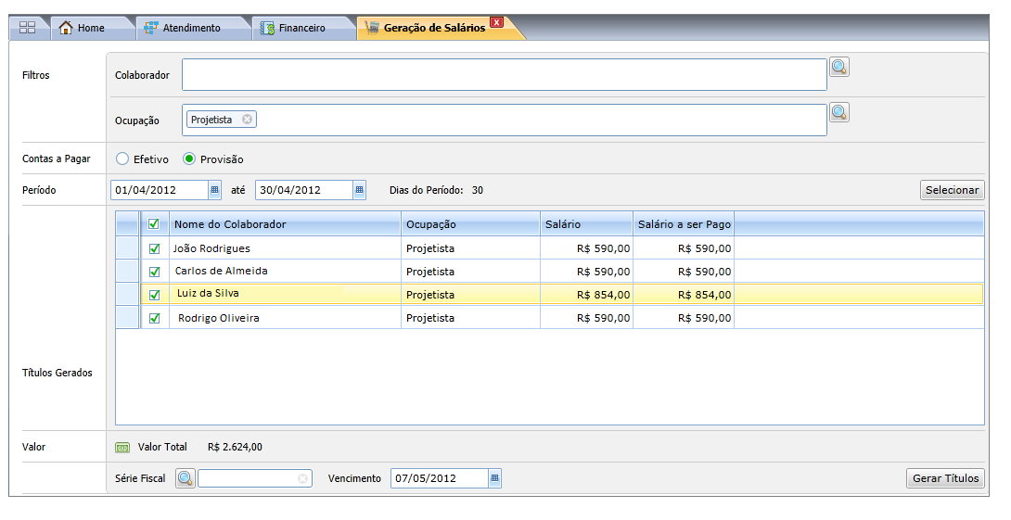Viewport: 1011px width, 520px height.
Task: Clear the Série Fiscal field
Action: tap(302, 479)
